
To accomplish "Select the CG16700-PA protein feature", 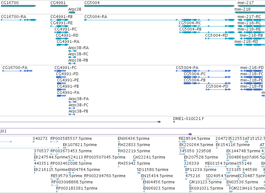I will pyautogui.click(x=17, y=71).
